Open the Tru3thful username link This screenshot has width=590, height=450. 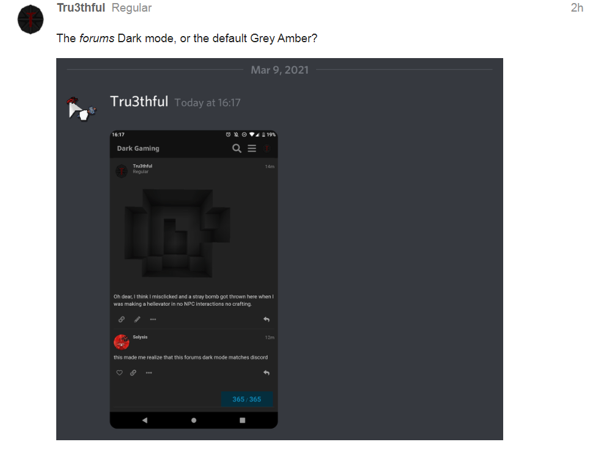(x=81, y=7)
